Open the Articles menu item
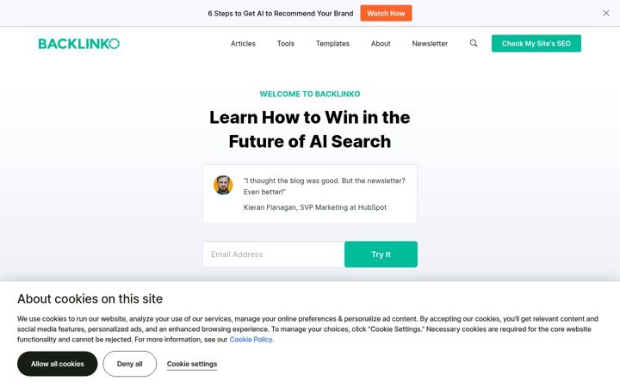Screen dimensions: 620x387 [243, 44]
